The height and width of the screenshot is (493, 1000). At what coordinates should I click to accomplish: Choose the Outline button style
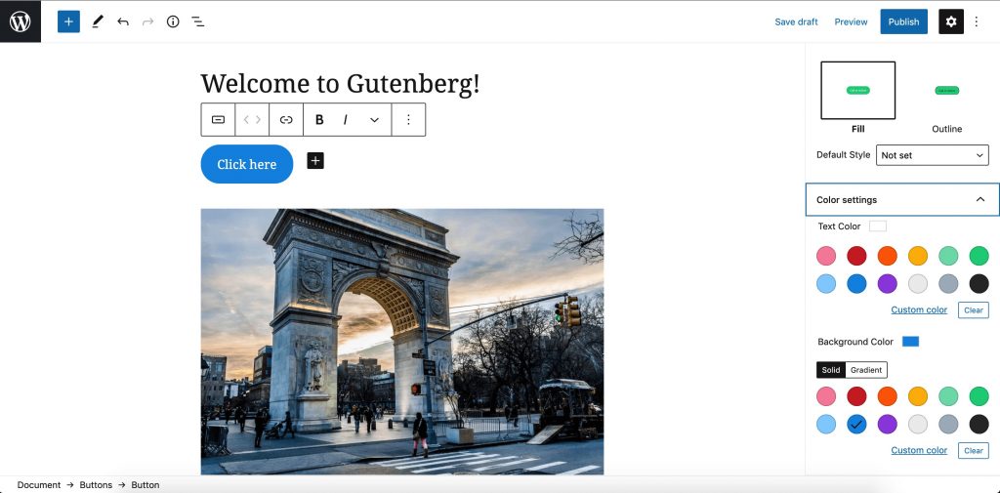[946, 98]
